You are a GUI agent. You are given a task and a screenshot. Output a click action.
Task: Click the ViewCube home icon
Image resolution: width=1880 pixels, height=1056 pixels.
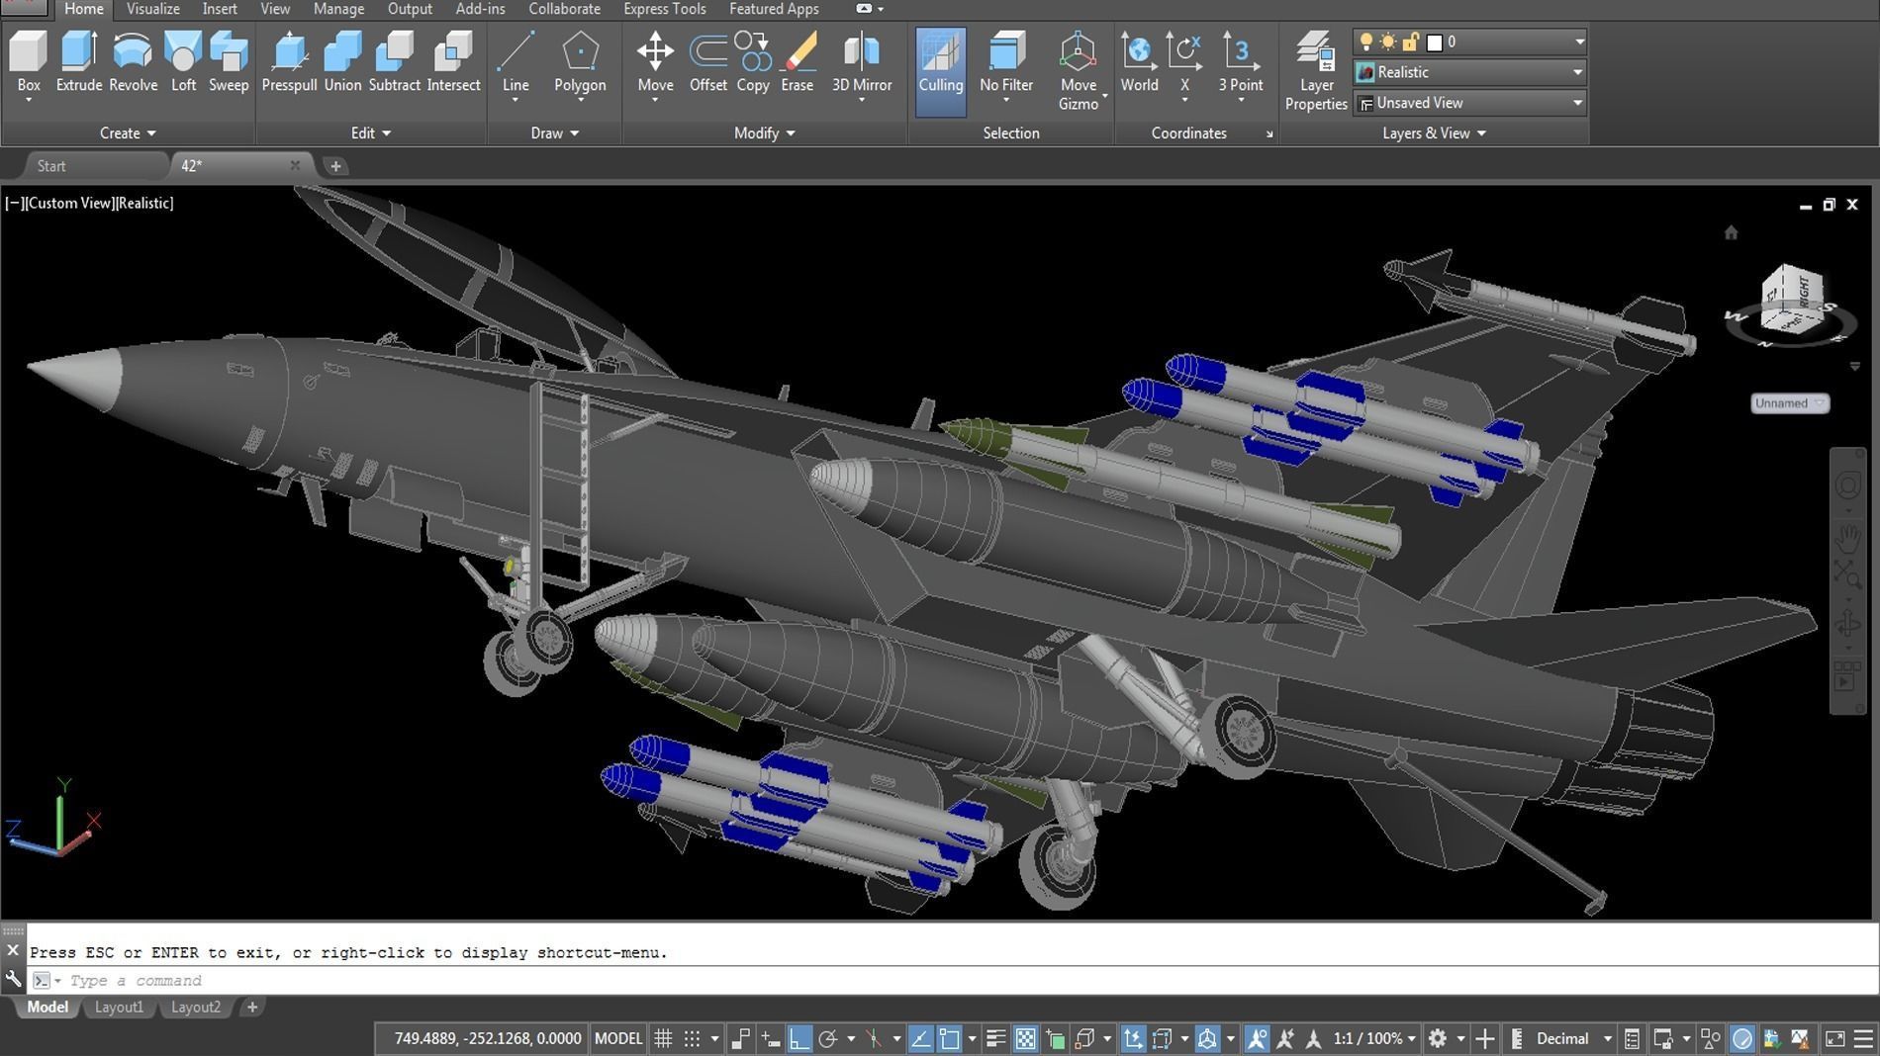(1731, 233)
